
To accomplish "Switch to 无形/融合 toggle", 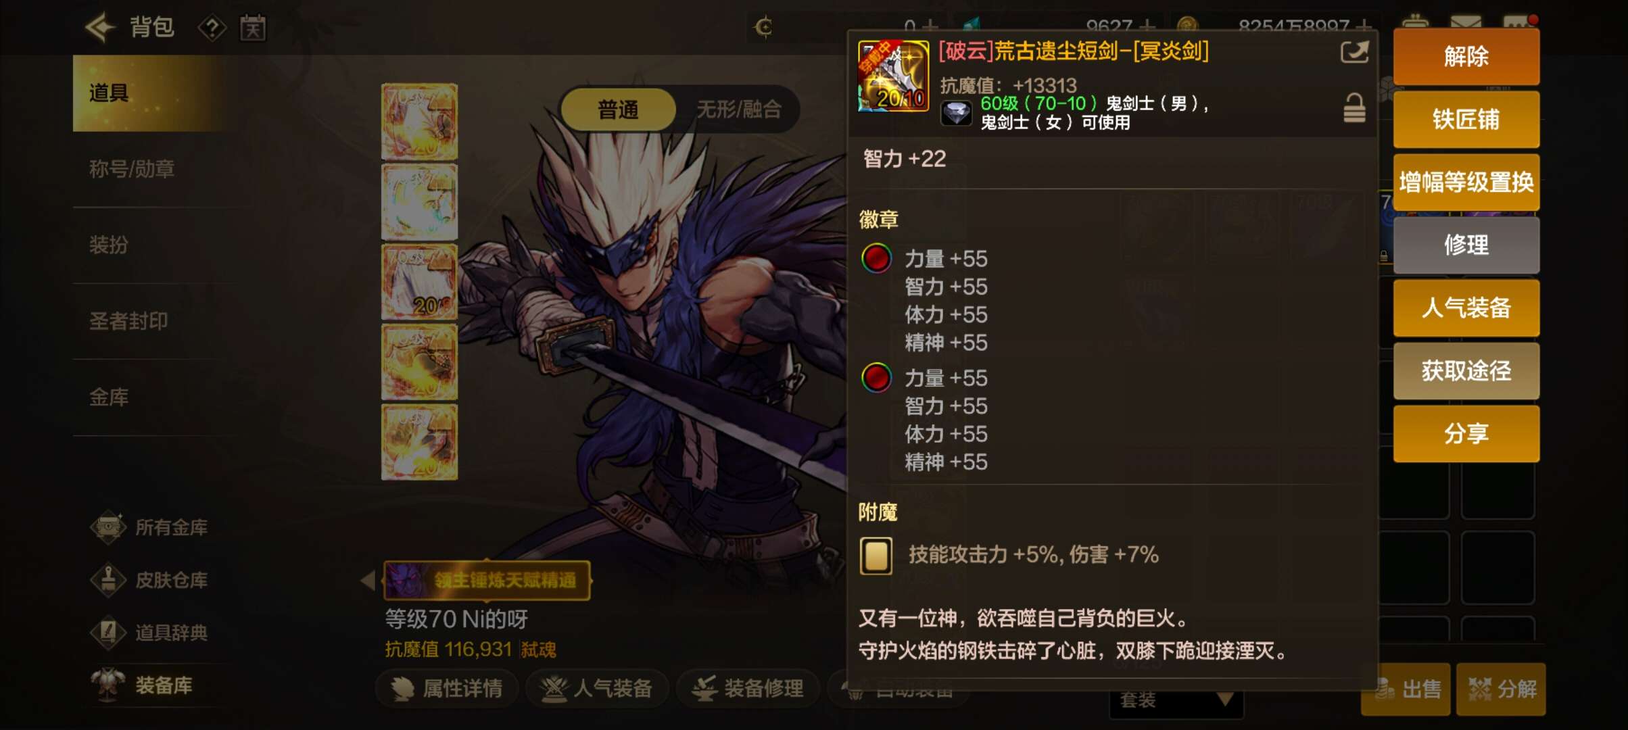I will (739, 109).
